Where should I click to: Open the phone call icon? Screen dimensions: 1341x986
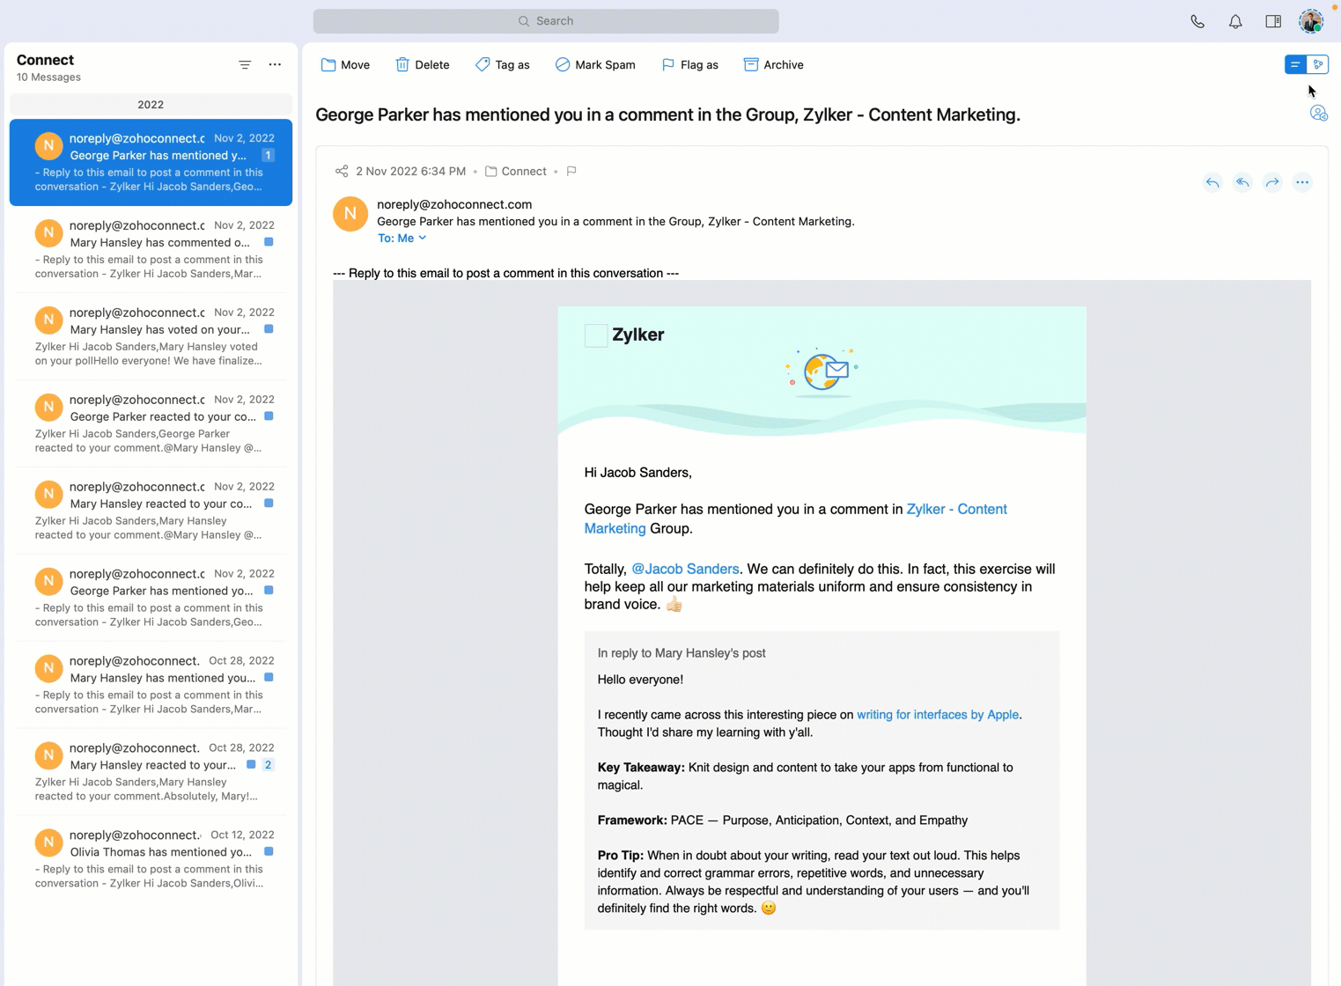tap(1197, 21)
